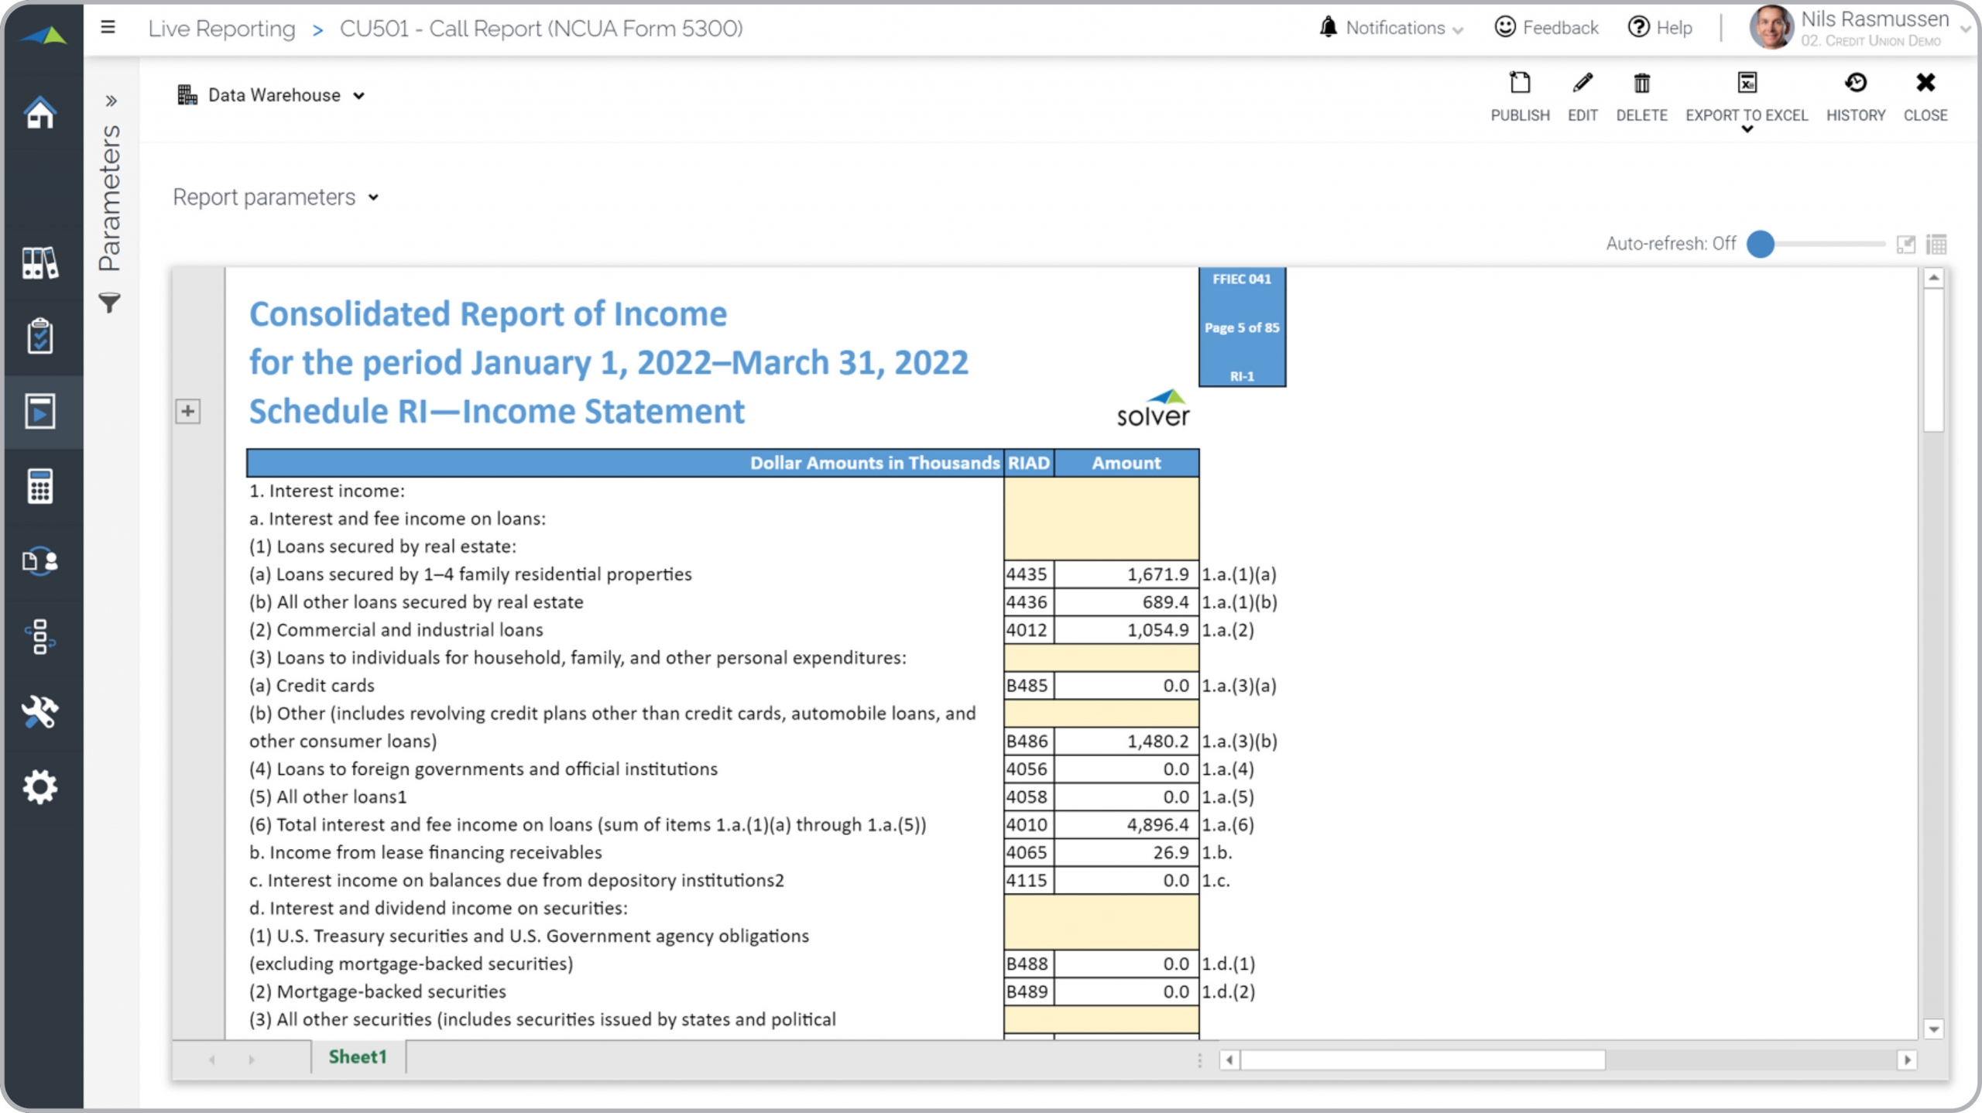Click the plus expand row button

pyautogui.click(x=187, y=411)
